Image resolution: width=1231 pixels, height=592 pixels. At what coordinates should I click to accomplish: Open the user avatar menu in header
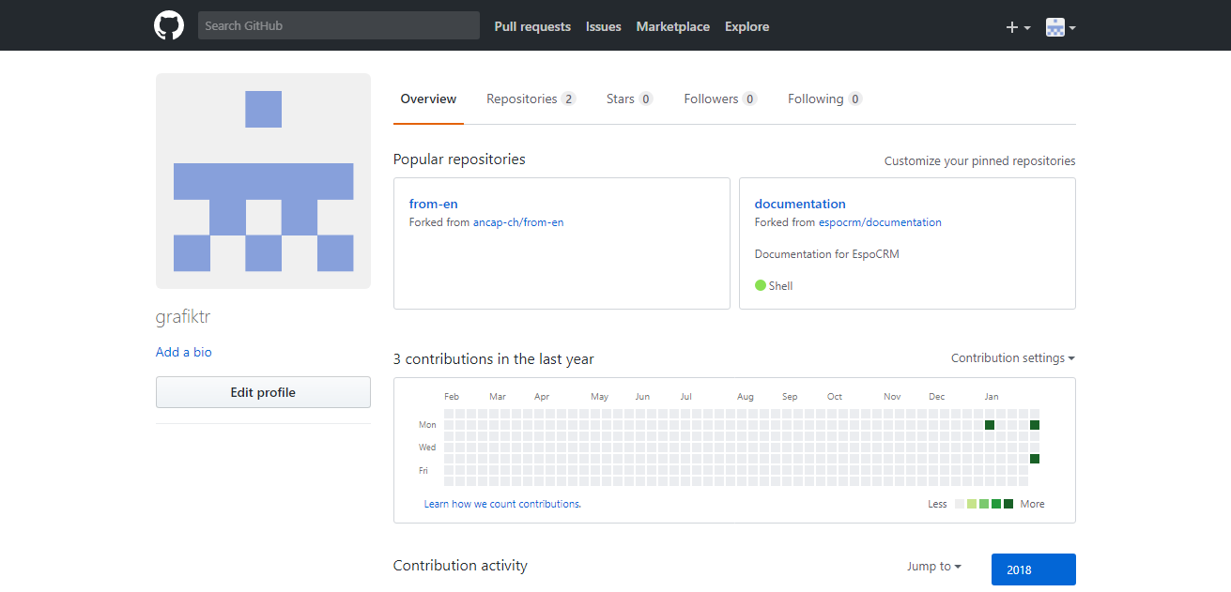[x=1060, y=27]
